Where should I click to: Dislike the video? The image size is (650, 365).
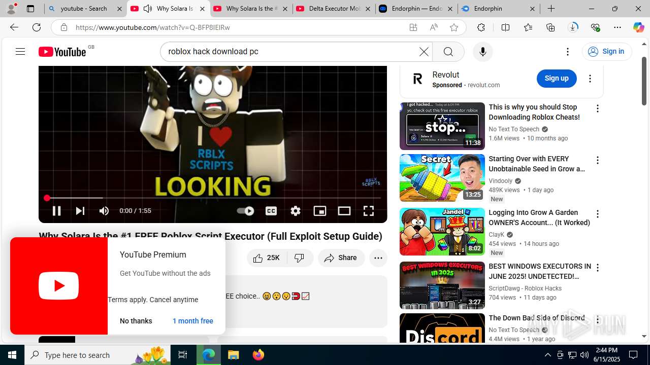(300, 258)
